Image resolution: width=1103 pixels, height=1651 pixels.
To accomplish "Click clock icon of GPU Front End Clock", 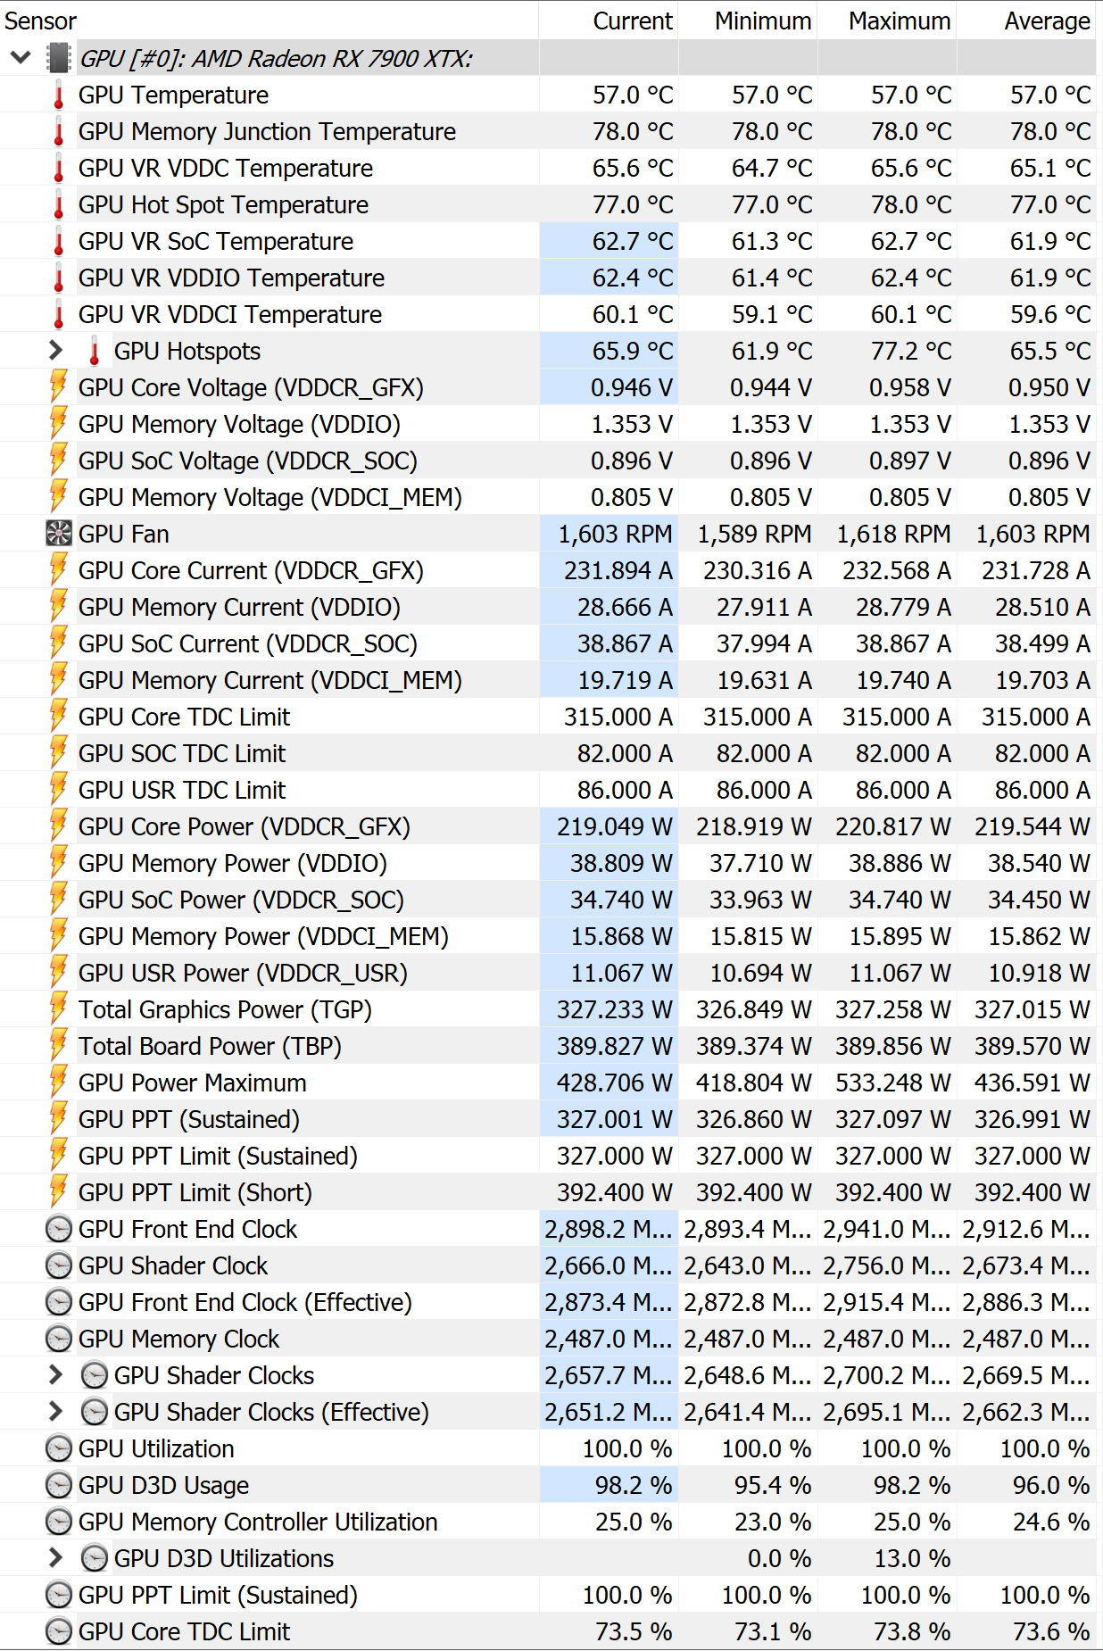I will point(59,1229).
